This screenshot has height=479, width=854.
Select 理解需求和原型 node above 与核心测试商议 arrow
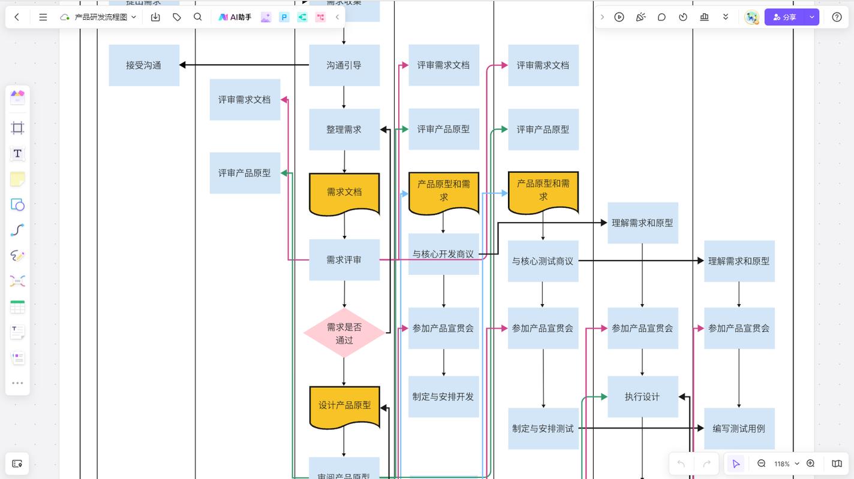pos(643,223)
